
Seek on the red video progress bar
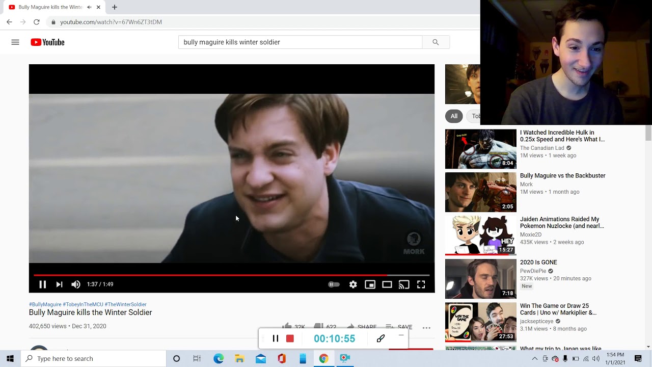coord(232,275)
